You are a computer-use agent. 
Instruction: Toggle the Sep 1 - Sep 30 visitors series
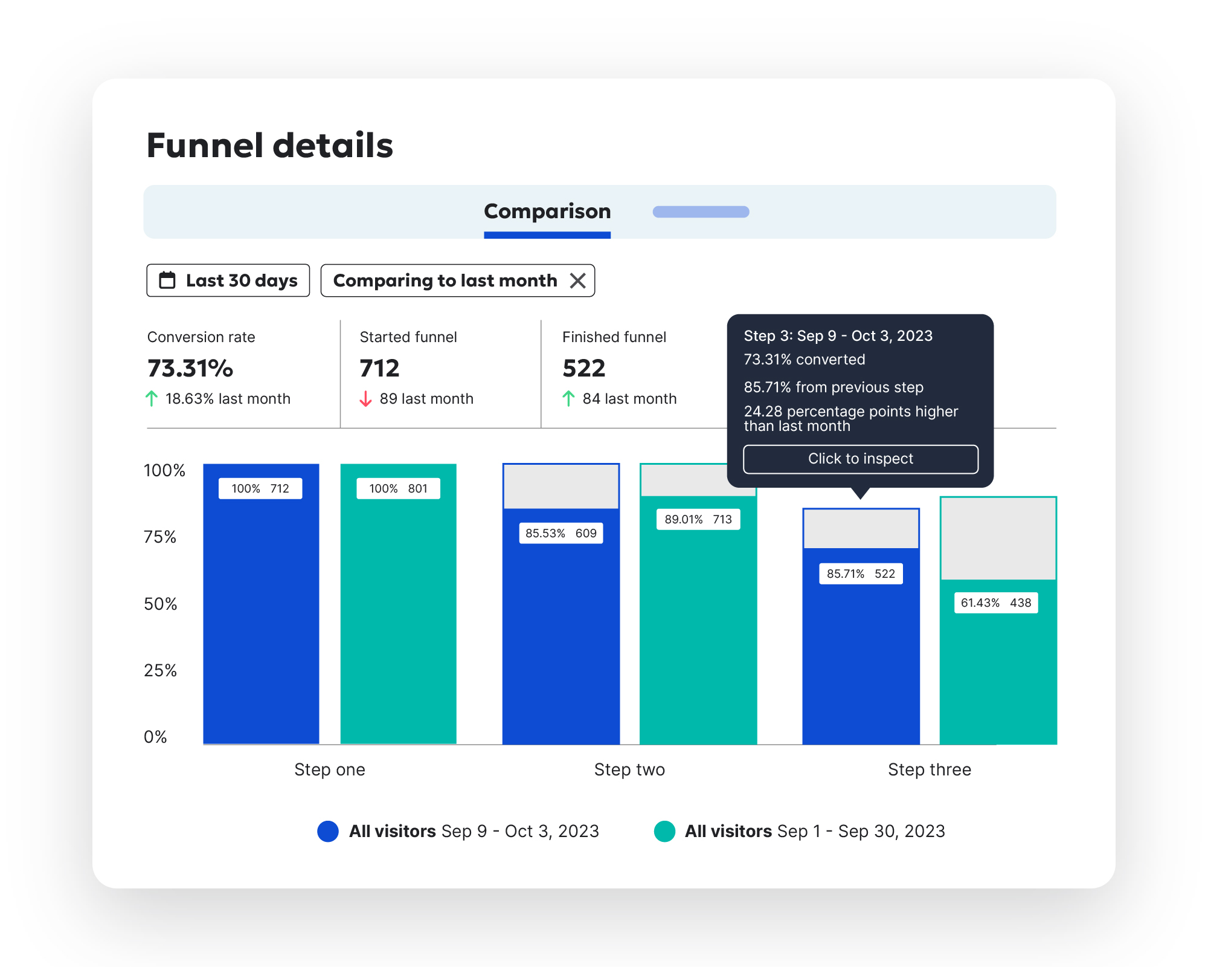(665, 831)
